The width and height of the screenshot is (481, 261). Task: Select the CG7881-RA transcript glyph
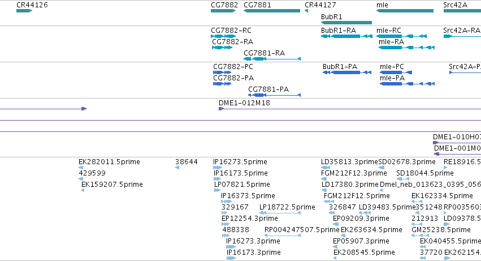(x=272, y=59)
